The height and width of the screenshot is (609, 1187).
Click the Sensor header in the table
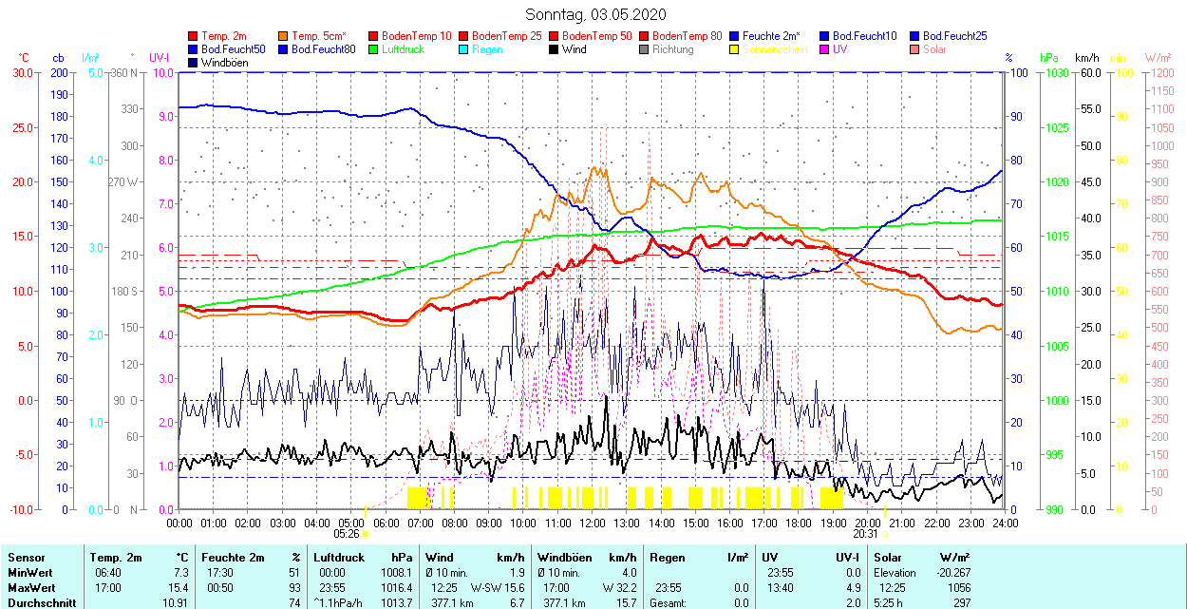click(x=26, y=558)
